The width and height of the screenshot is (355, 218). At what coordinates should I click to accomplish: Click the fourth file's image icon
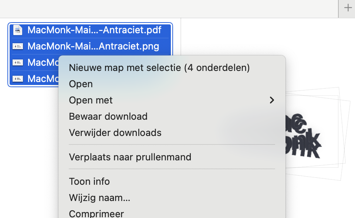[17, 79]
